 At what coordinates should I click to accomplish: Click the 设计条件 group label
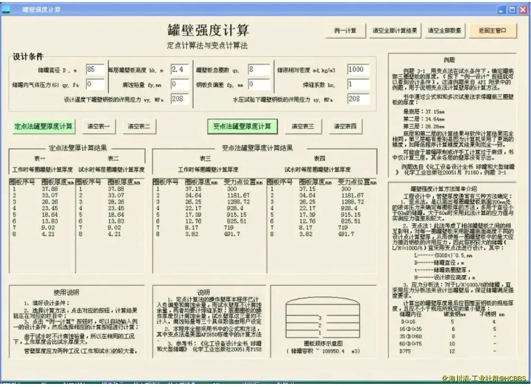click(x=28, y=57)
